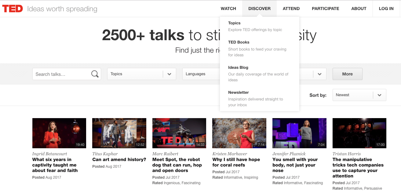Open Jennifer Pluznick talk thumbnail
Viewport: 401px width, 193px height.
(x=299, y=133)
